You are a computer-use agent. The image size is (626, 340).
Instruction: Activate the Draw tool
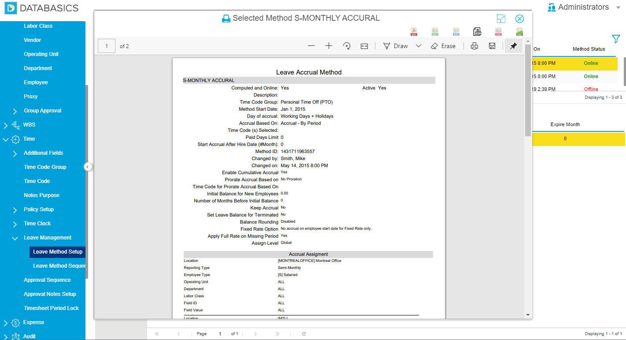396,46
